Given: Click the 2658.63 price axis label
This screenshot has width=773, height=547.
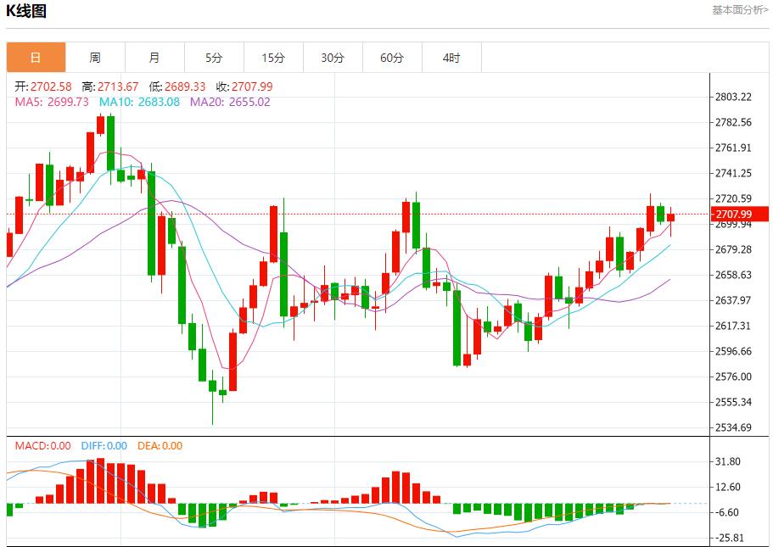Looking at the screenshot, I should click(734, 275).
